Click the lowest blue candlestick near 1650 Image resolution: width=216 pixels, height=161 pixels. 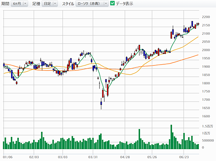101,103
